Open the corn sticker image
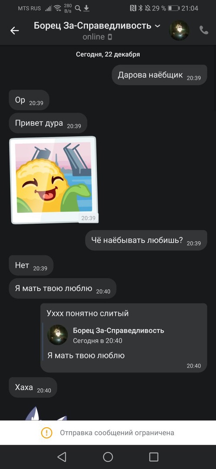 click(x=54, y=180)
